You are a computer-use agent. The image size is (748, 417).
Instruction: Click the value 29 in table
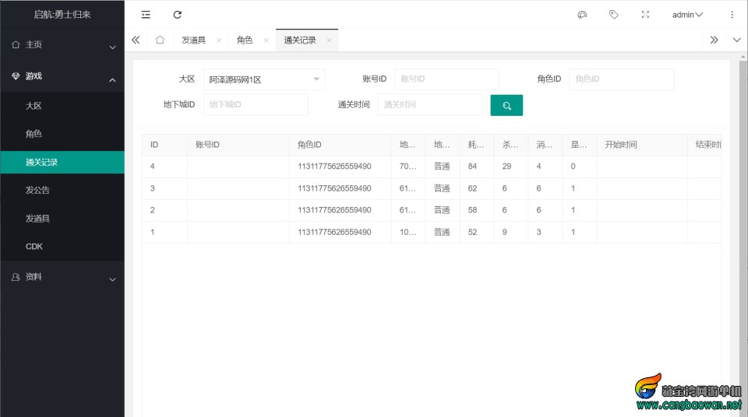pyautogui.click(x=506, y=166)
